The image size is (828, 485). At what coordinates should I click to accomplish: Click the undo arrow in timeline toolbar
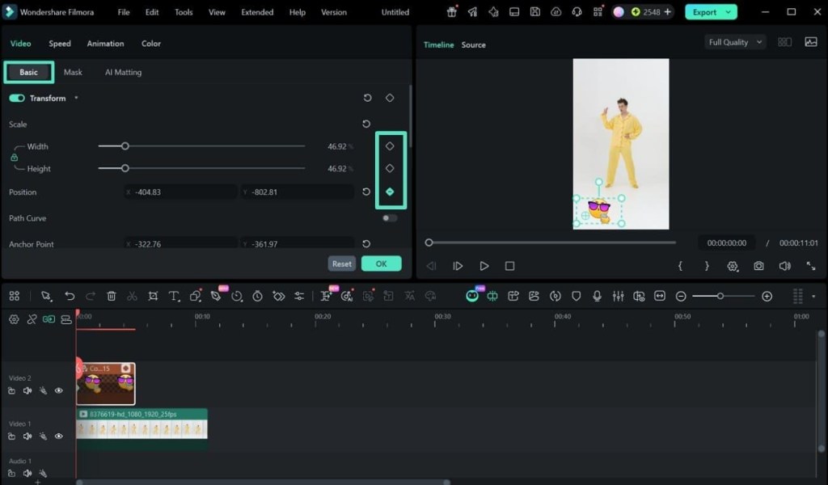[x=70, y=296]
